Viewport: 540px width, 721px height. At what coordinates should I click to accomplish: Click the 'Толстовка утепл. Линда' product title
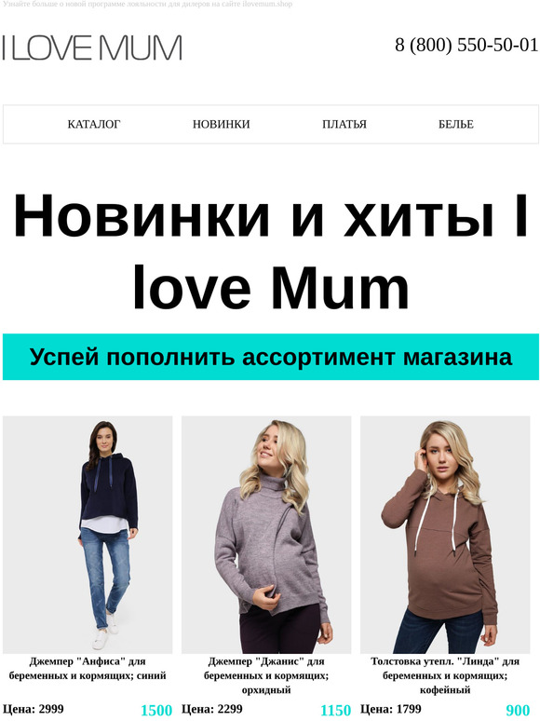[x=445, y=675]
